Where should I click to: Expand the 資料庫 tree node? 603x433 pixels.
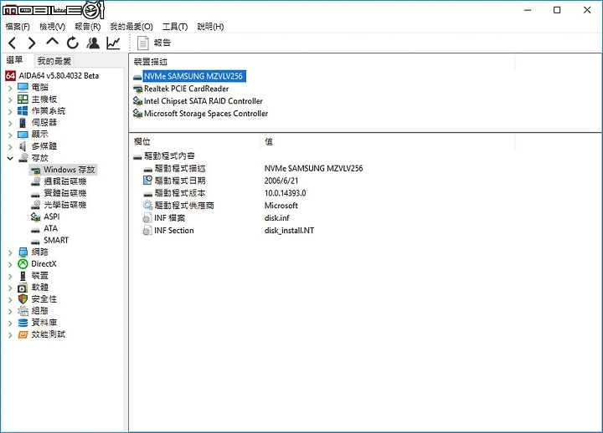[x=10, y=323]
